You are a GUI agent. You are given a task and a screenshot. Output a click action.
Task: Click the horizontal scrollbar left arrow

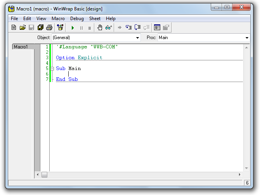tap(38, 174)
